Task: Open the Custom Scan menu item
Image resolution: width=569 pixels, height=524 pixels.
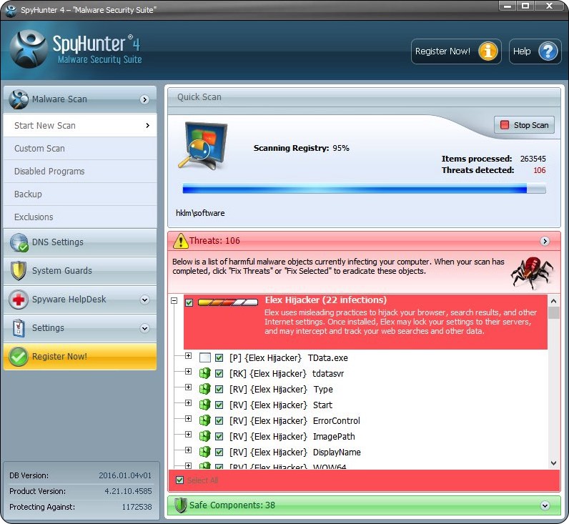Action: pos(39,149)
